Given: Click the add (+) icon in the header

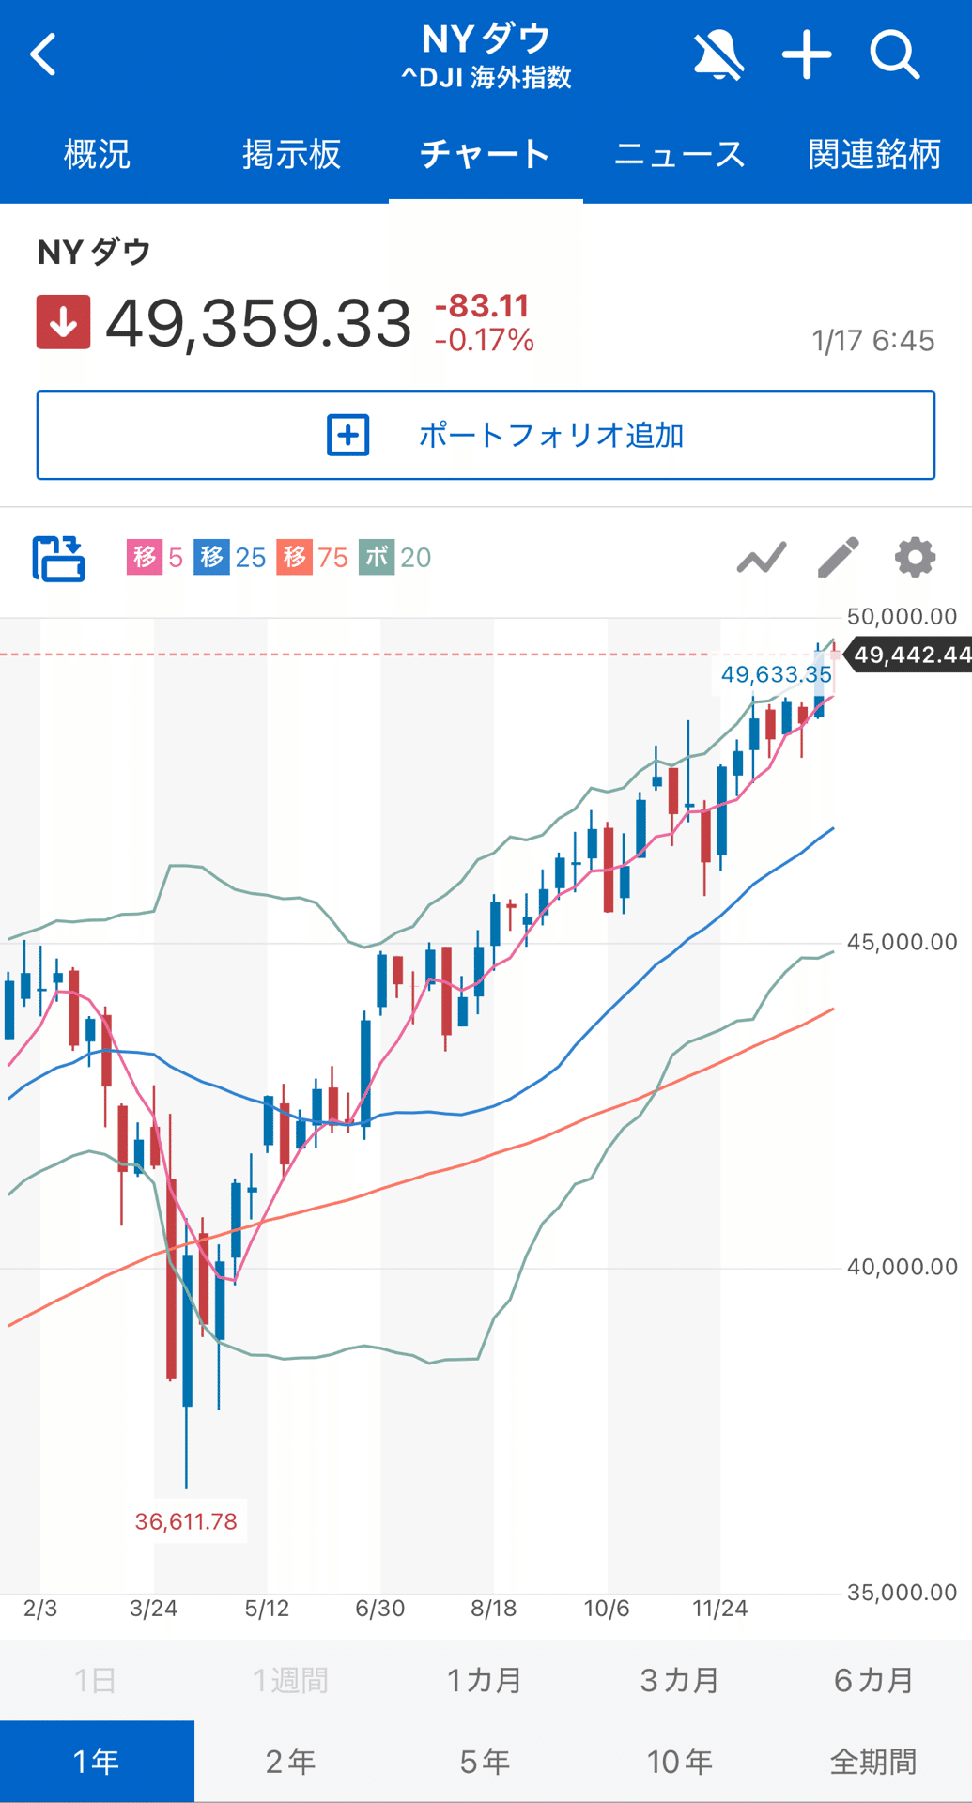Looking at the screenshot, I should (x=806, y=54).
